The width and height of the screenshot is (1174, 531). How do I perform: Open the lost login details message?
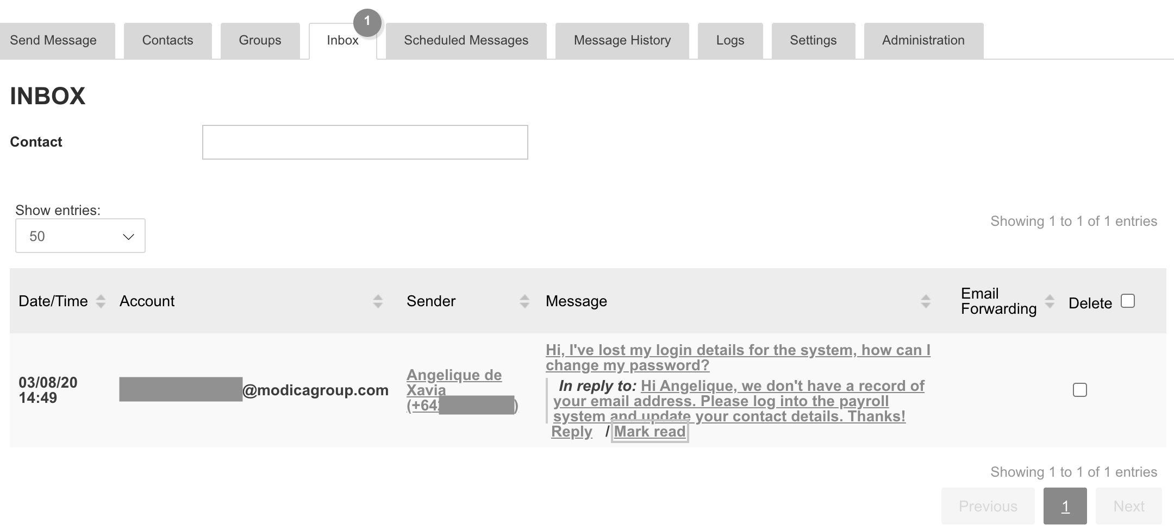[x=738, y=357]
